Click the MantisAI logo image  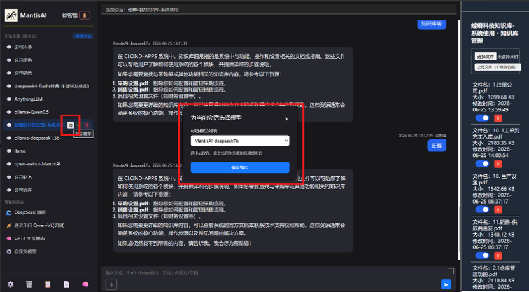[x=11, y=15]
